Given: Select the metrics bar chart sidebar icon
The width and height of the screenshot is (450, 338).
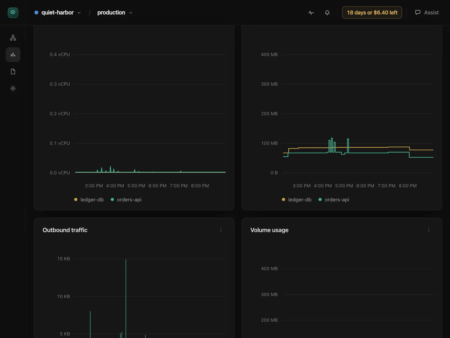Looking at the screenshot, I should 13,55.
